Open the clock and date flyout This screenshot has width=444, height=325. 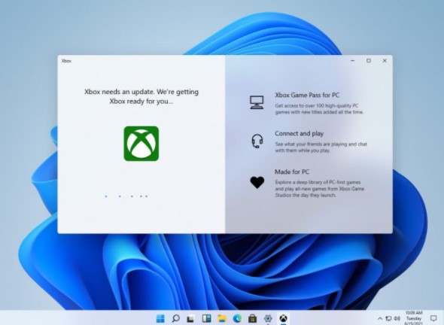414,318
